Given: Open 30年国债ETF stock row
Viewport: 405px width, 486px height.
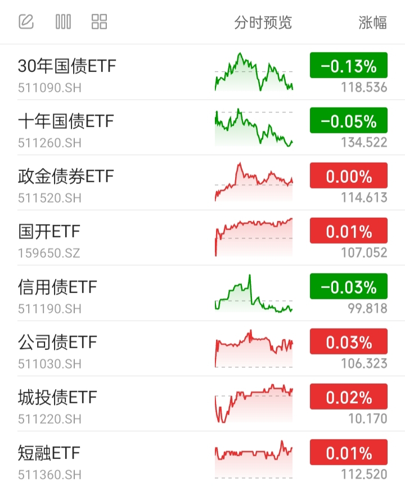Looking at the screenshot, I should pyautogui.click(x=67, y=66).
